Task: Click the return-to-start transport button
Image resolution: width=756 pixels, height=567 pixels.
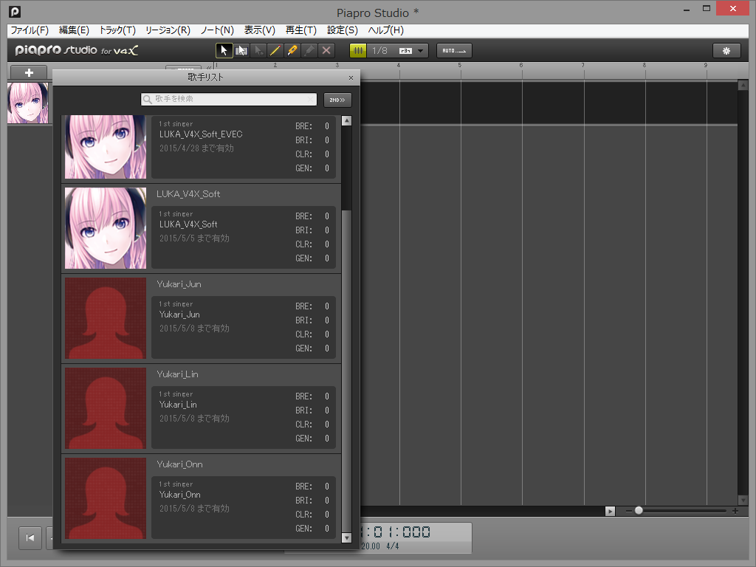Action: point(30,537)
